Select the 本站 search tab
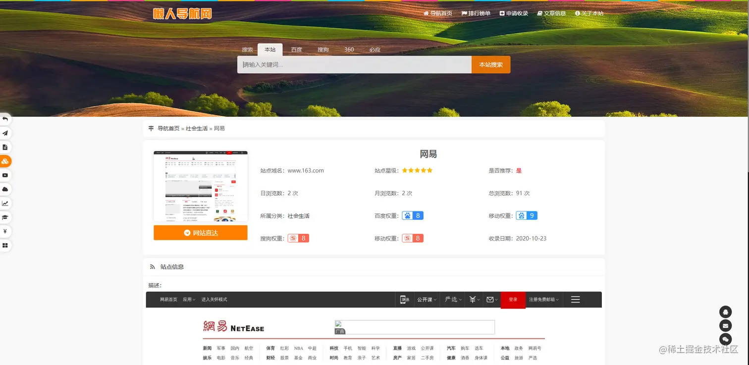The width and height of the screenshot is (749, 365). [270, 50]
